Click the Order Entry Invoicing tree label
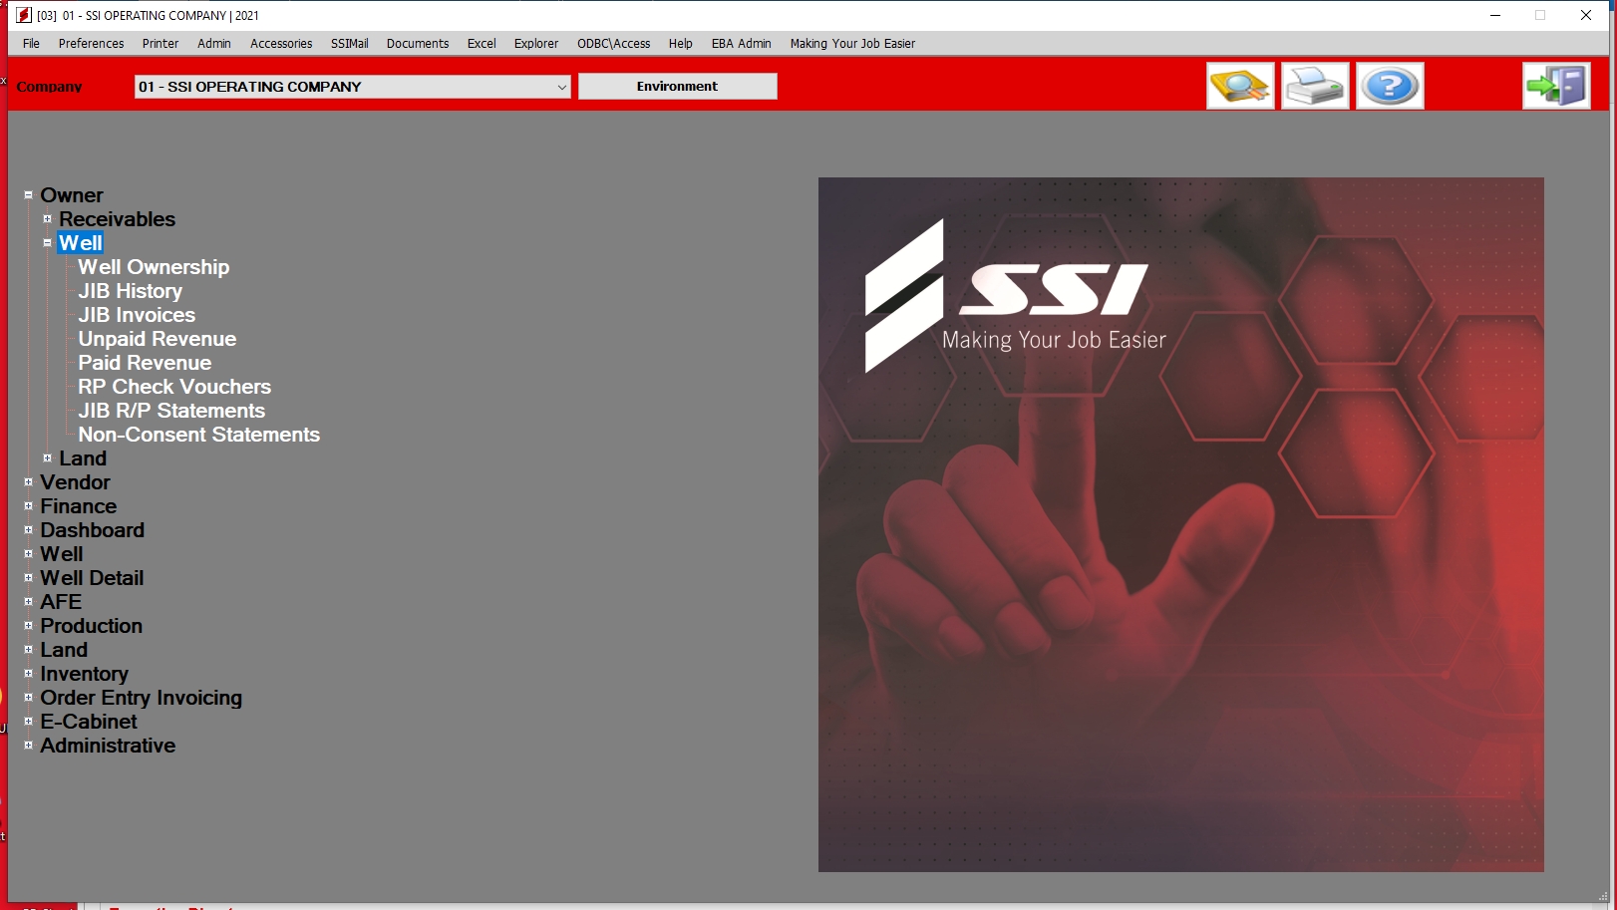Image resolution: width=1617 pixels, height=910 pixels. point(142,698)
